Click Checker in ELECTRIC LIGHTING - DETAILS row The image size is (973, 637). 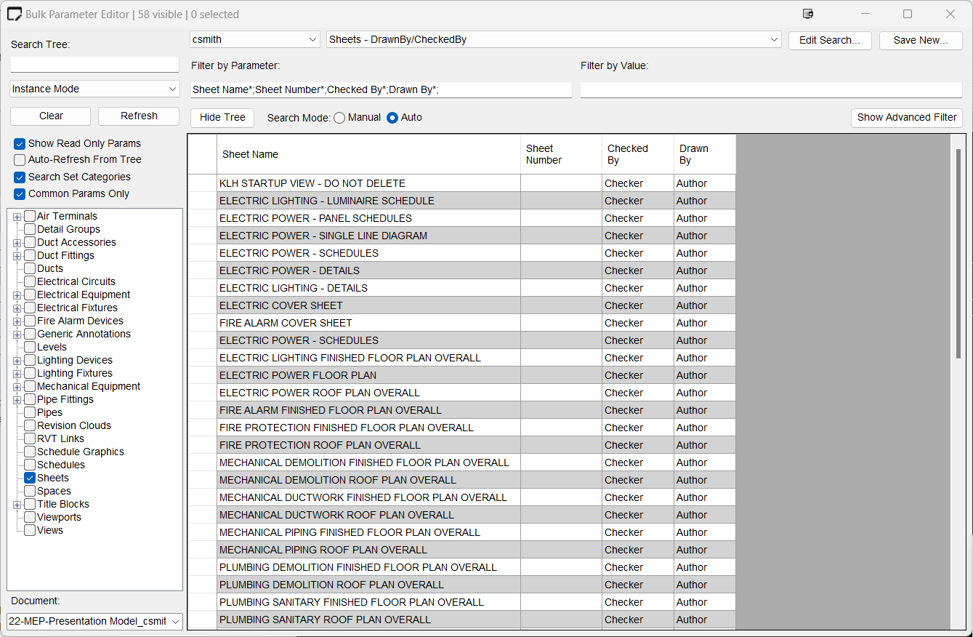click(638, 288)
